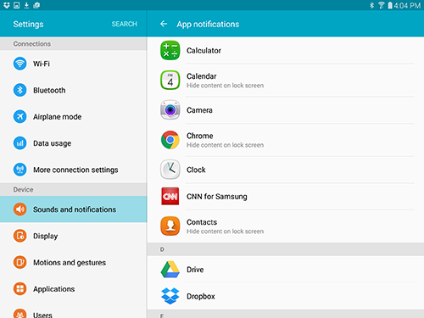Tap the App notifications title
Screen dimensions: 424x318
point(208,25)
